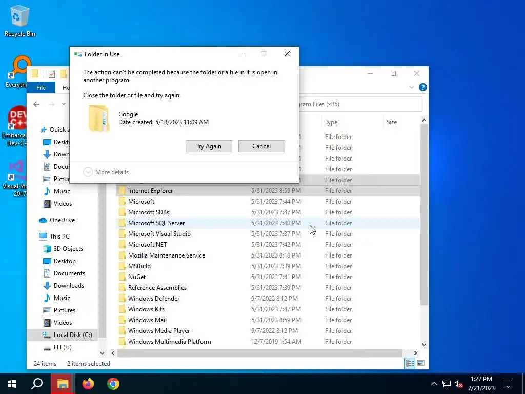This screenshot has width=525, height=394.
Task: Click Cancel button in dialog
Action: pos(261,146)
